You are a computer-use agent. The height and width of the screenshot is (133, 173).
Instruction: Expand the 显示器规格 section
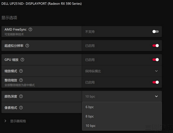point(5,121)
